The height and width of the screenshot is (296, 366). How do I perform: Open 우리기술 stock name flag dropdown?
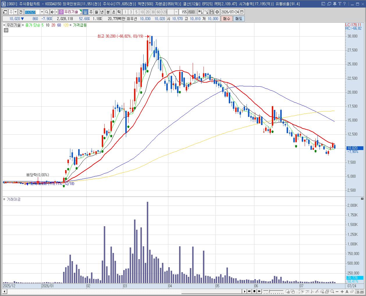click(x=81, y=12)
